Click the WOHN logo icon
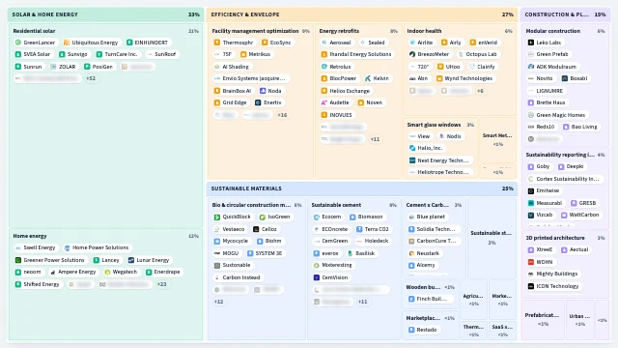618x348 pixels. click(531, 262)
